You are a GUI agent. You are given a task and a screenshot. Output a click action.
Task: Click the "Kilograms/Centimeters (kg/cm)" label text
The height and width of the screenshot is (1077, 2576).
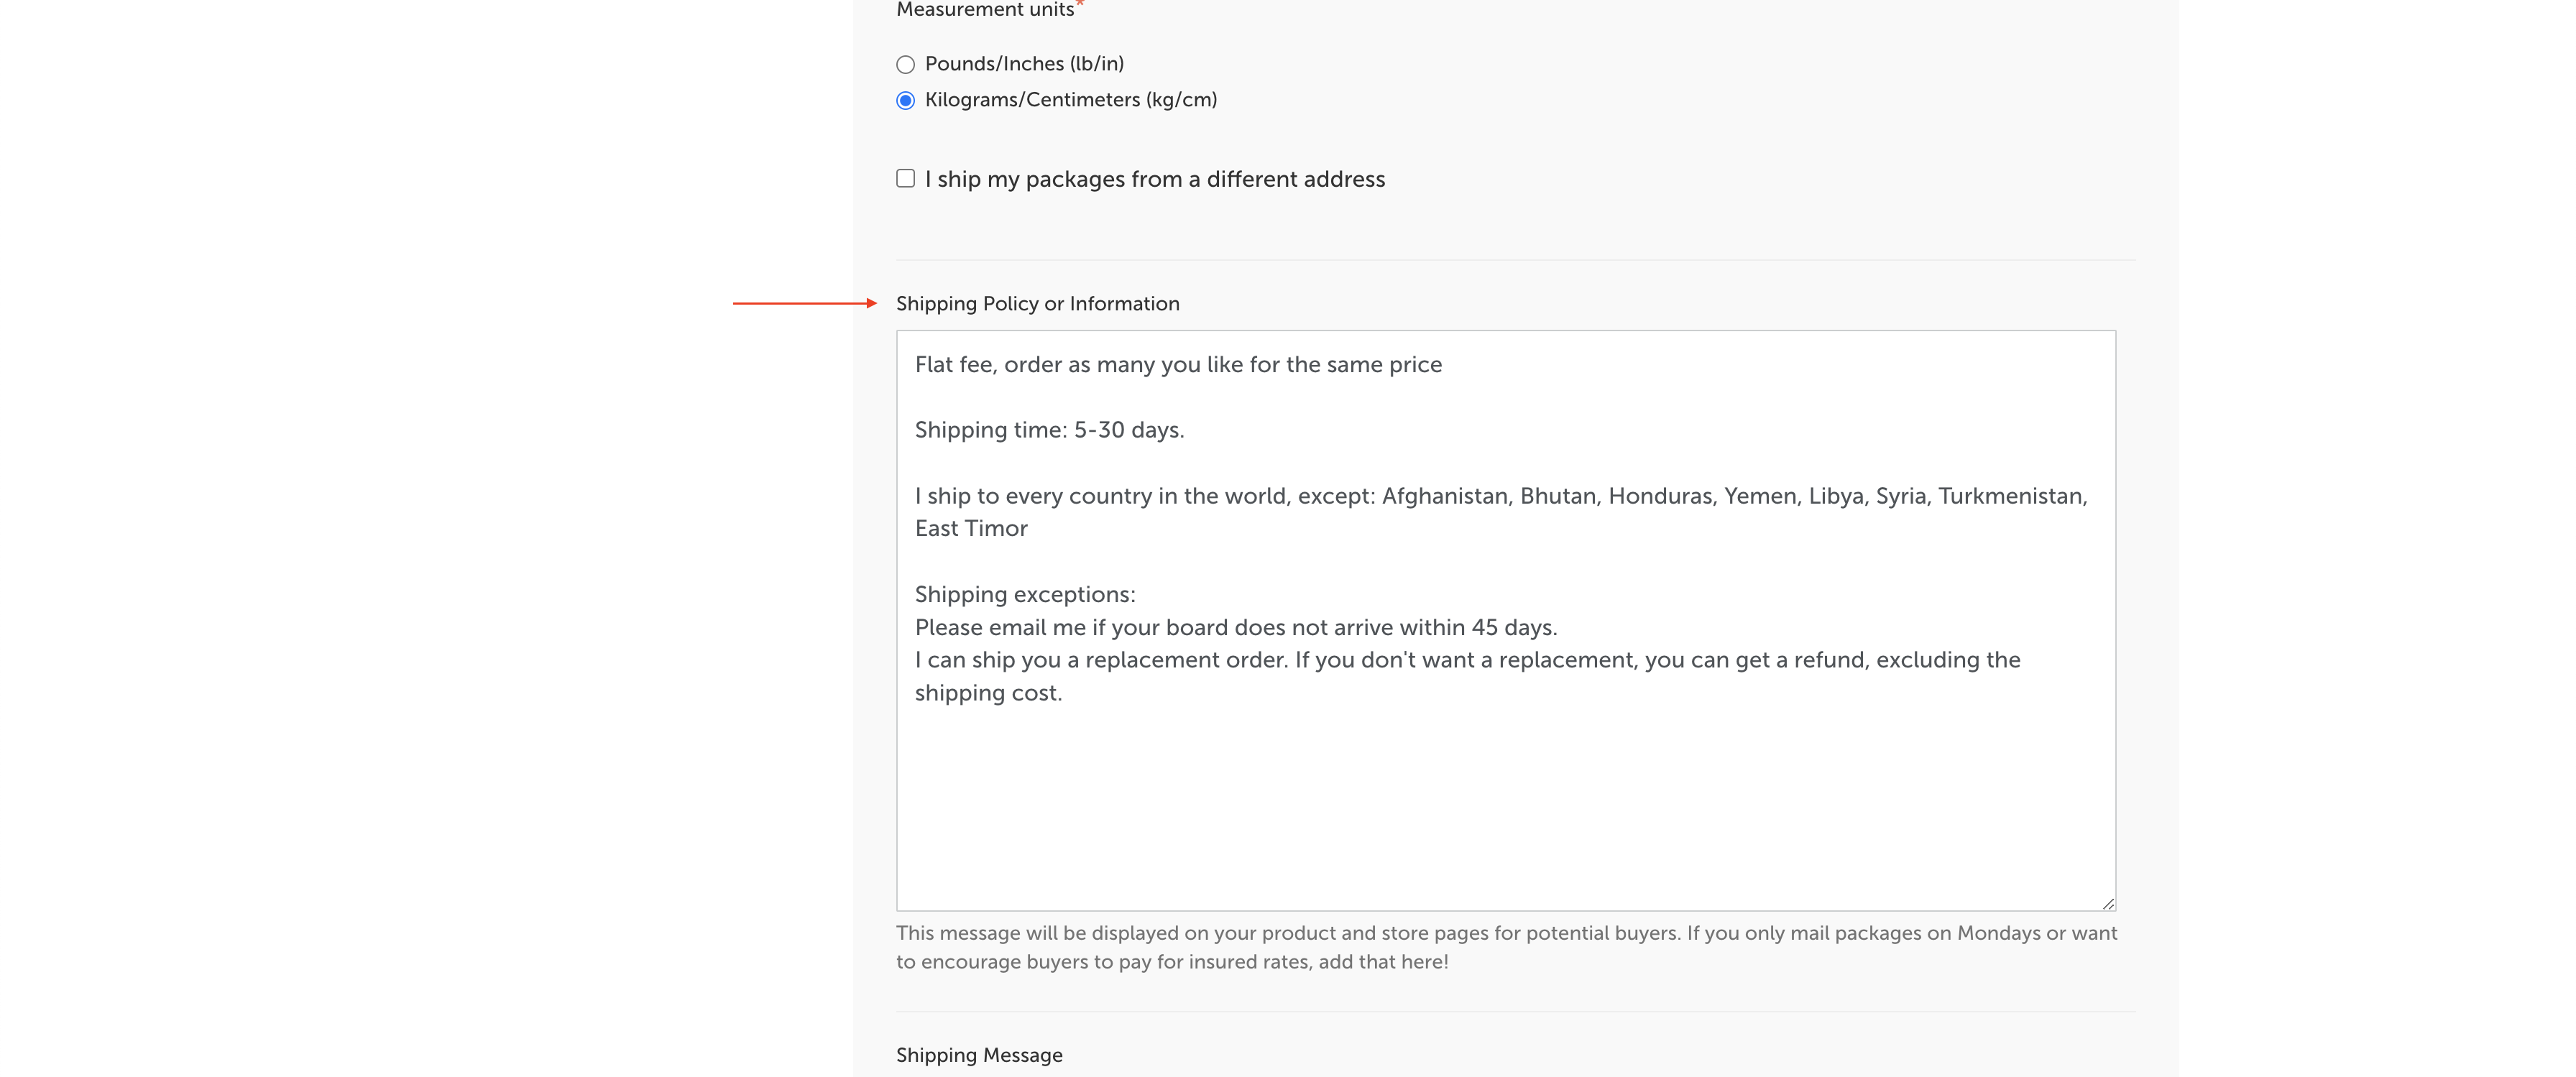click(x=1070, y=100)
